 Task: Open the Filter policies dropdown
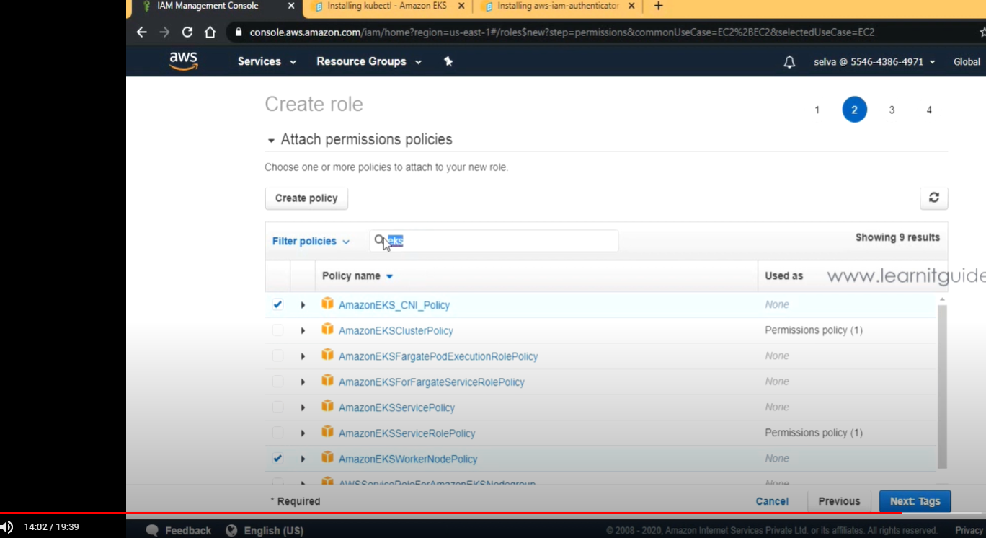coord(311,241)
